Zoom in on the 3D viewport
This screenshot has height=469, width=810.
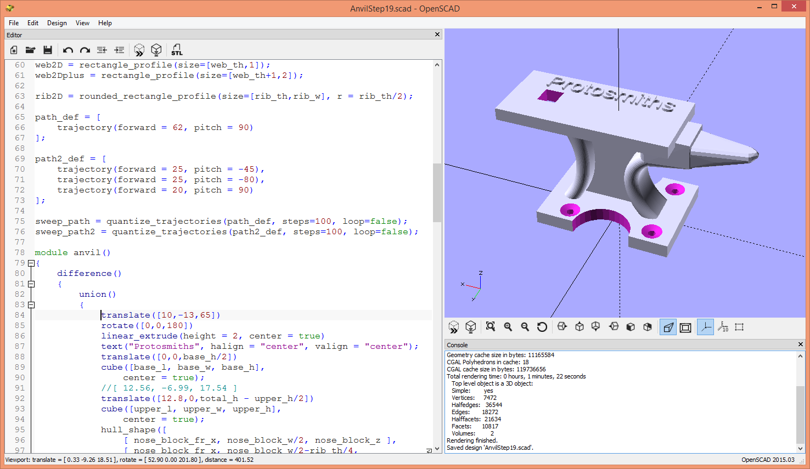(x=508, y=326)
